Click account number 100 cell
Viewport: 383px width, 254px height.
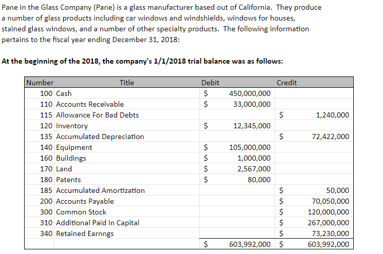46,93
